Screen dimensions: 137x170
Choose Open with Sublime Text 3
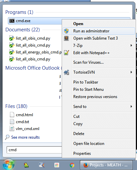point(95,38)
